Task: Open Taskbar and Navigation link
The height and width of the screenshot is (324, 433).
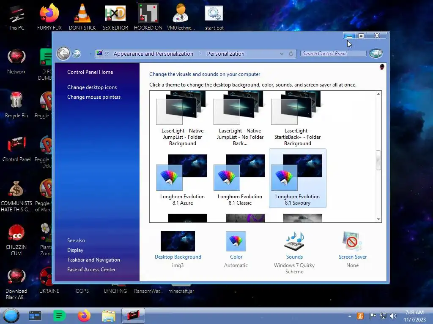Action: pos(93,260)
